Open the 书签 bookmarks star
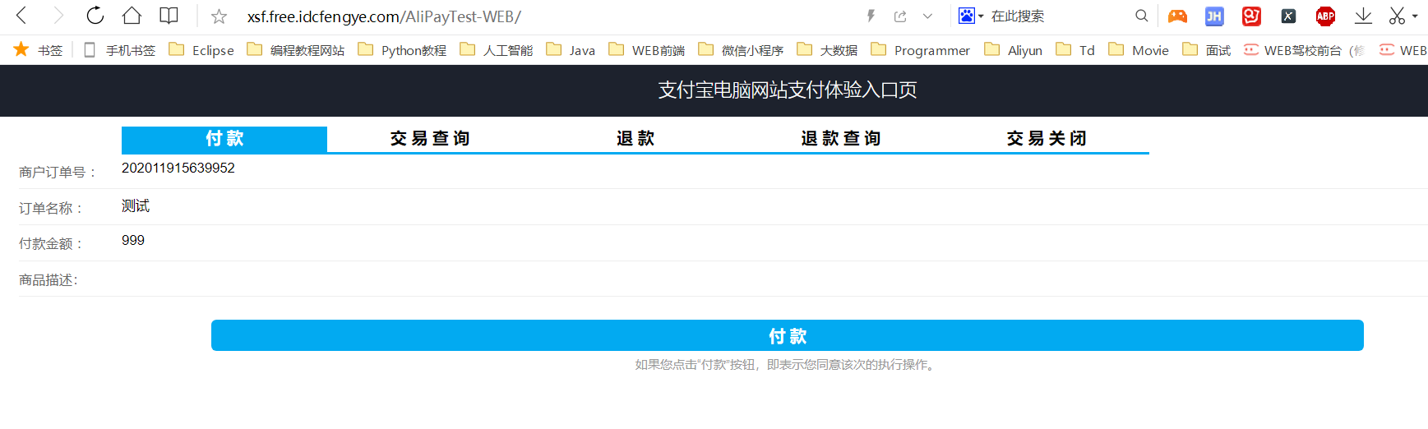This screenshot has height=429, width=1428. (x=38, y=50)
